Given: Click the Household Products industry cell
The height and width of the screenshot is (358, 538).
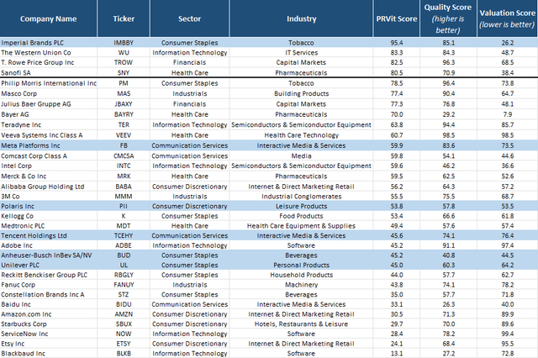Looking at the screenshot, I should click(301, 275).
